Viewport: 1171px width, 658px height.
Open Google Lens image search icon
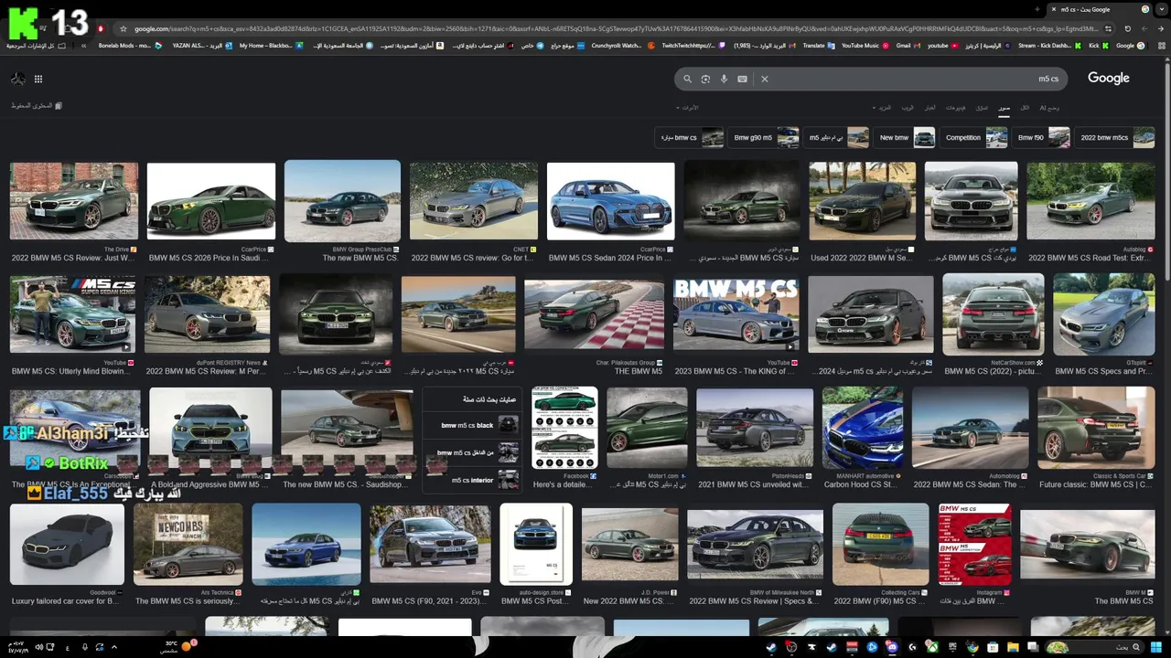tap(705, 80)
